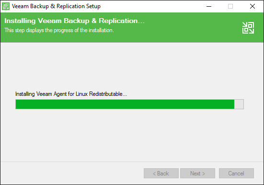
Task: Close the Veeam Backup & Replication Setup window
Action: point(252,6)
